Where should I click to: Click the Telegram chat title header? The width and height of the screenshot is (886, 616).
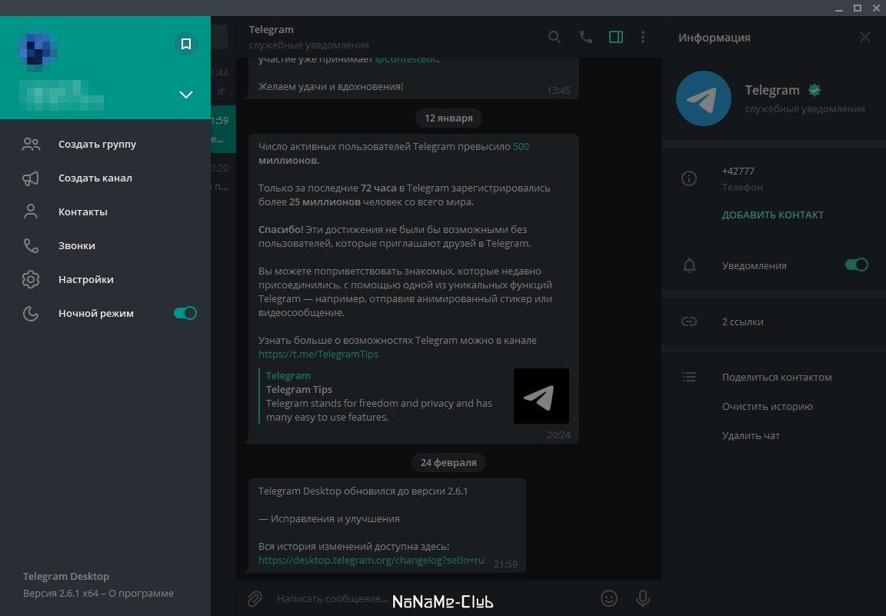point(271,29)
